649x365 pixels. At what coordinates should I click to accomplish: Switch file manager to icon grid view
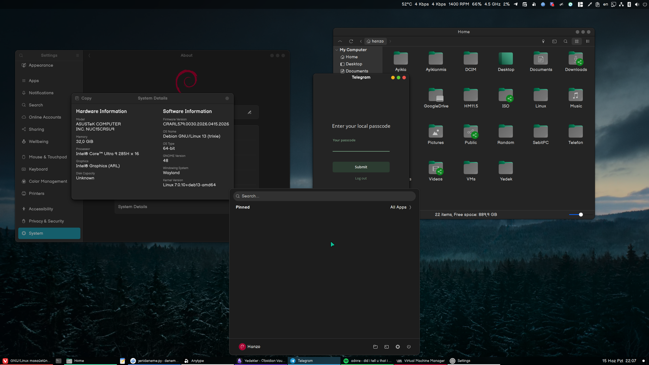click(577, 41)
